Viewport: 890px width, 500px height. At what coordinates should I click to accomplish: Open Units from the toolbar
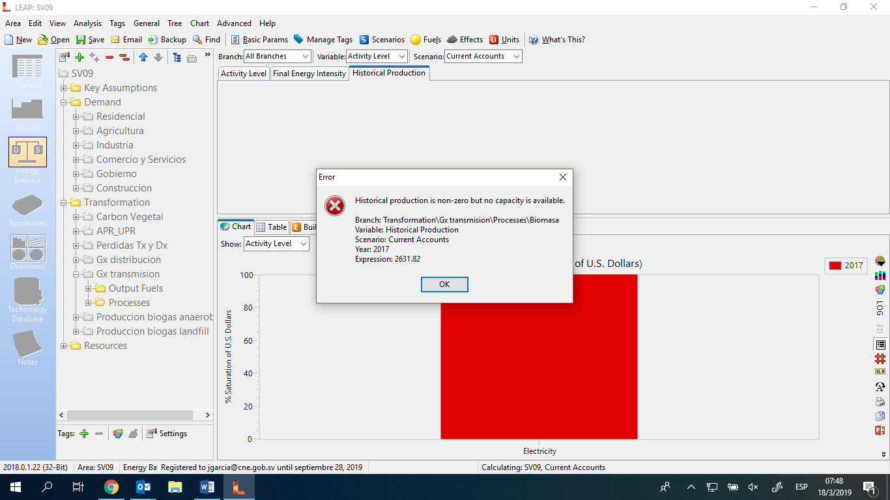pos(504,40)
